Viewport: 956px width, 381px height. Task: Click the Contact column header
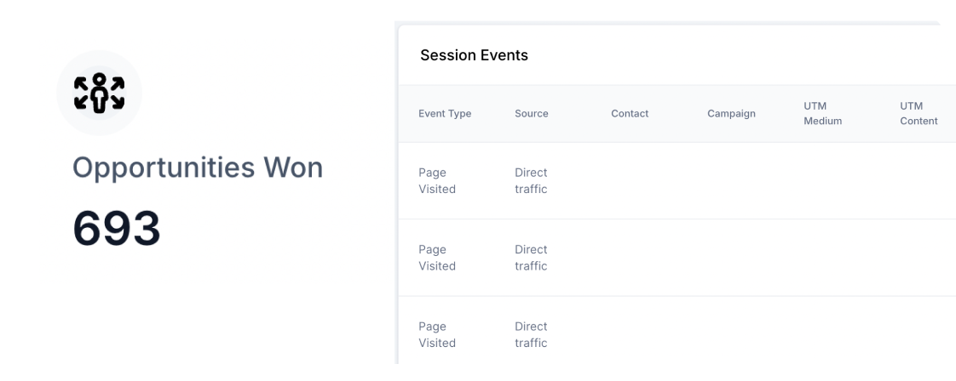630,113
